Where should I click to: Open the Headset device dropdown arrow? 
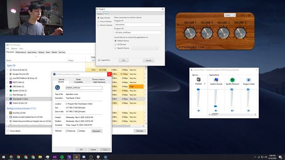205,84
